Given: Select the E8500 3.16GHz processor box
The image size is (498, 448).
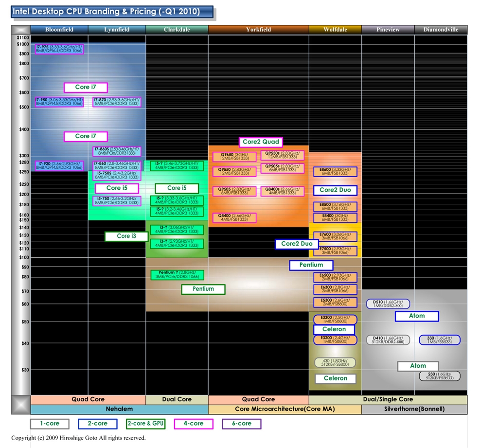Looking at the screenshot, I should click(x=335, y=207).
